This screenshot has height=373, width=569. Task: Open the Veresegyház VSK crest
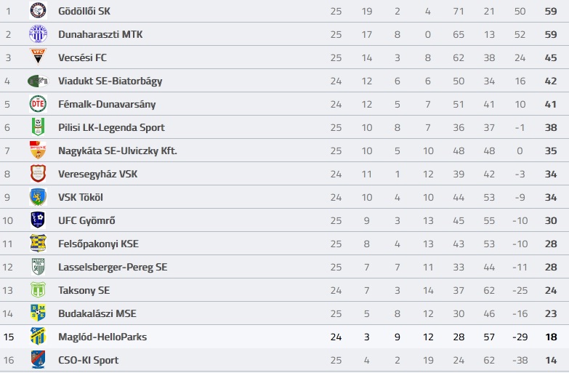click(38, 173)
